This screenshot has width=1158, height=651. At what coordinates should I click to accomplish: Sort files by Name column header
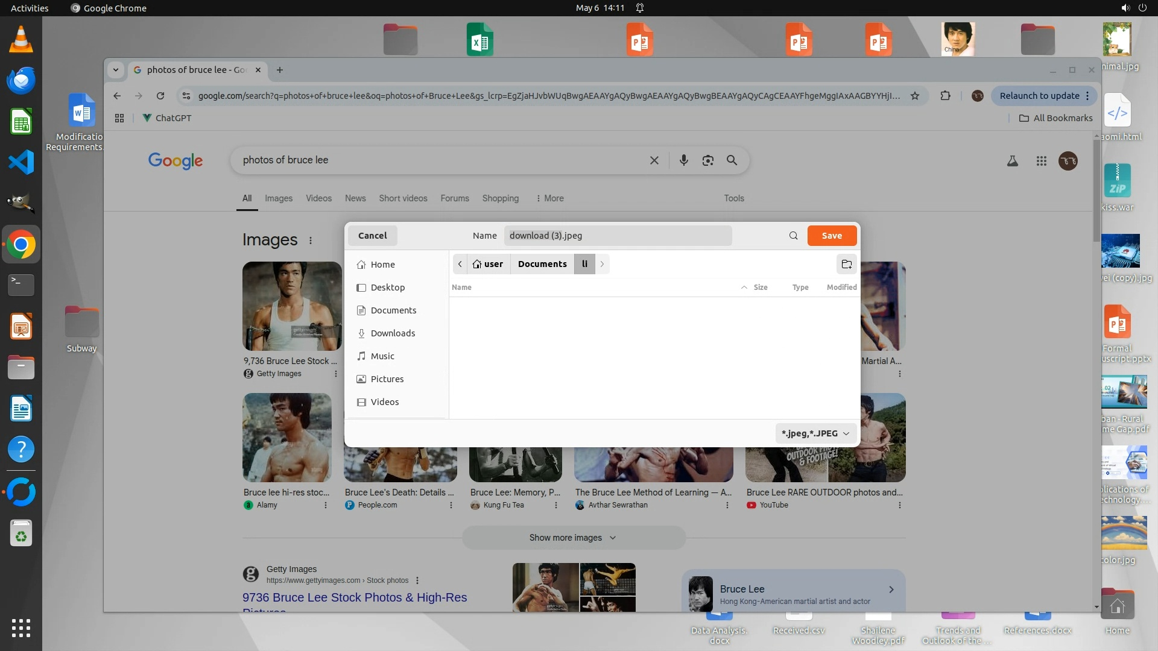pos(462,288)
